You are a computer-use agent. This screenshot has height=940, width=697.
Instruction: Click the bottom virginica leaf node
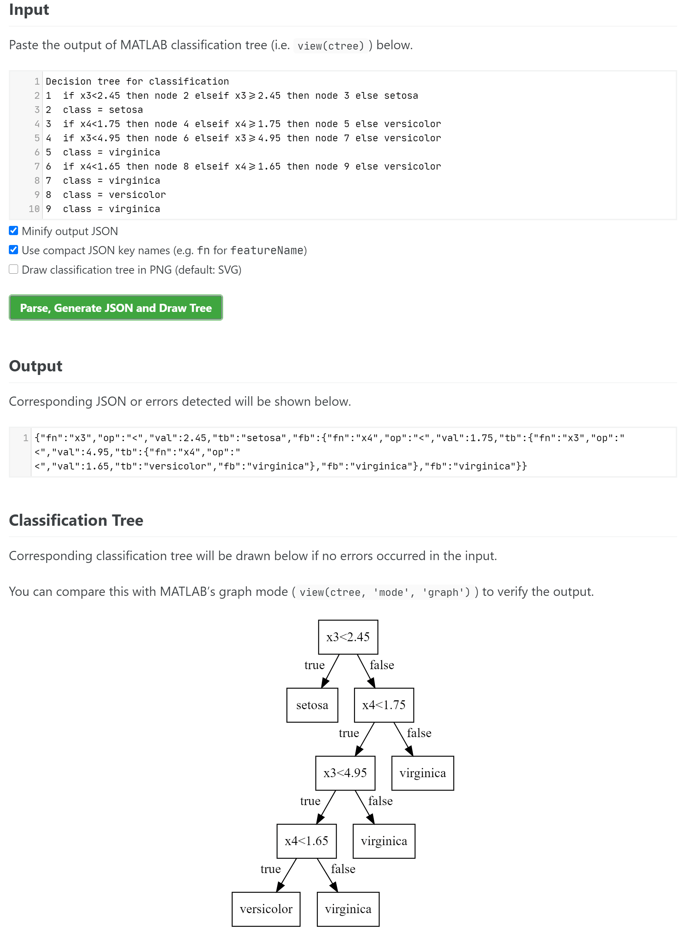[x=348, y=909]
